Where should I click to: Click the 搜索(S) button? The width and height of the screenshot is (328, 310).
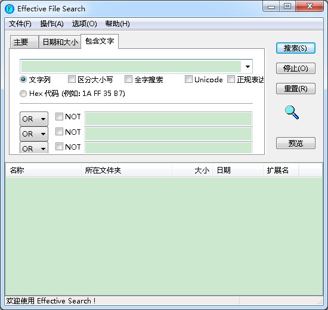click(296, 48)
